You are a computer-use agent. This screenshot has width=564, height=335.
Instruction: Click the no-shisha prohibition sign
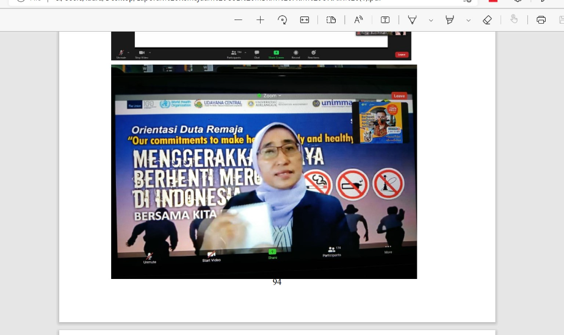point(388,183)
